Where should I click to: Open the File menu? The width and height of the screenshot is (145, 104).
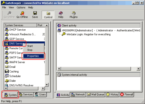pyautogui.click(x=4, y=7)
